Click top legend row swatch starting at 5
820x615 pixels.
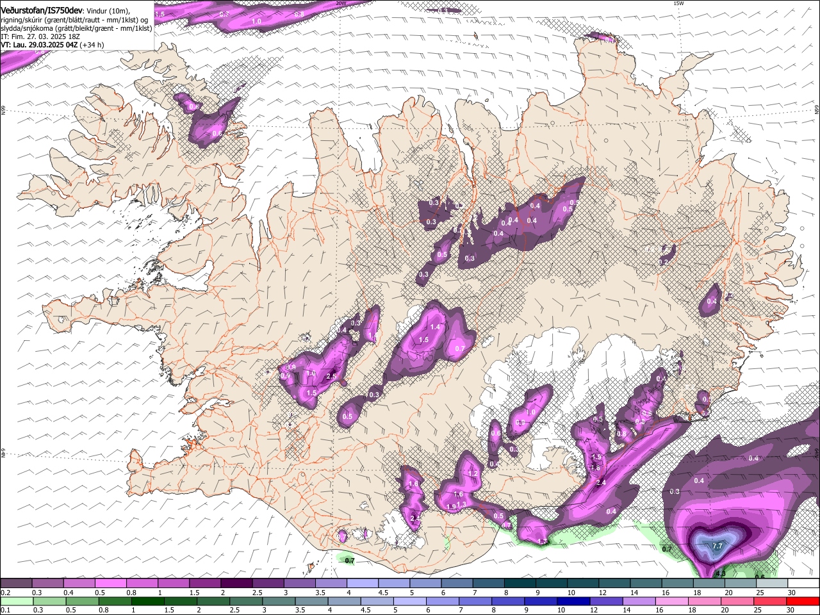424,584
